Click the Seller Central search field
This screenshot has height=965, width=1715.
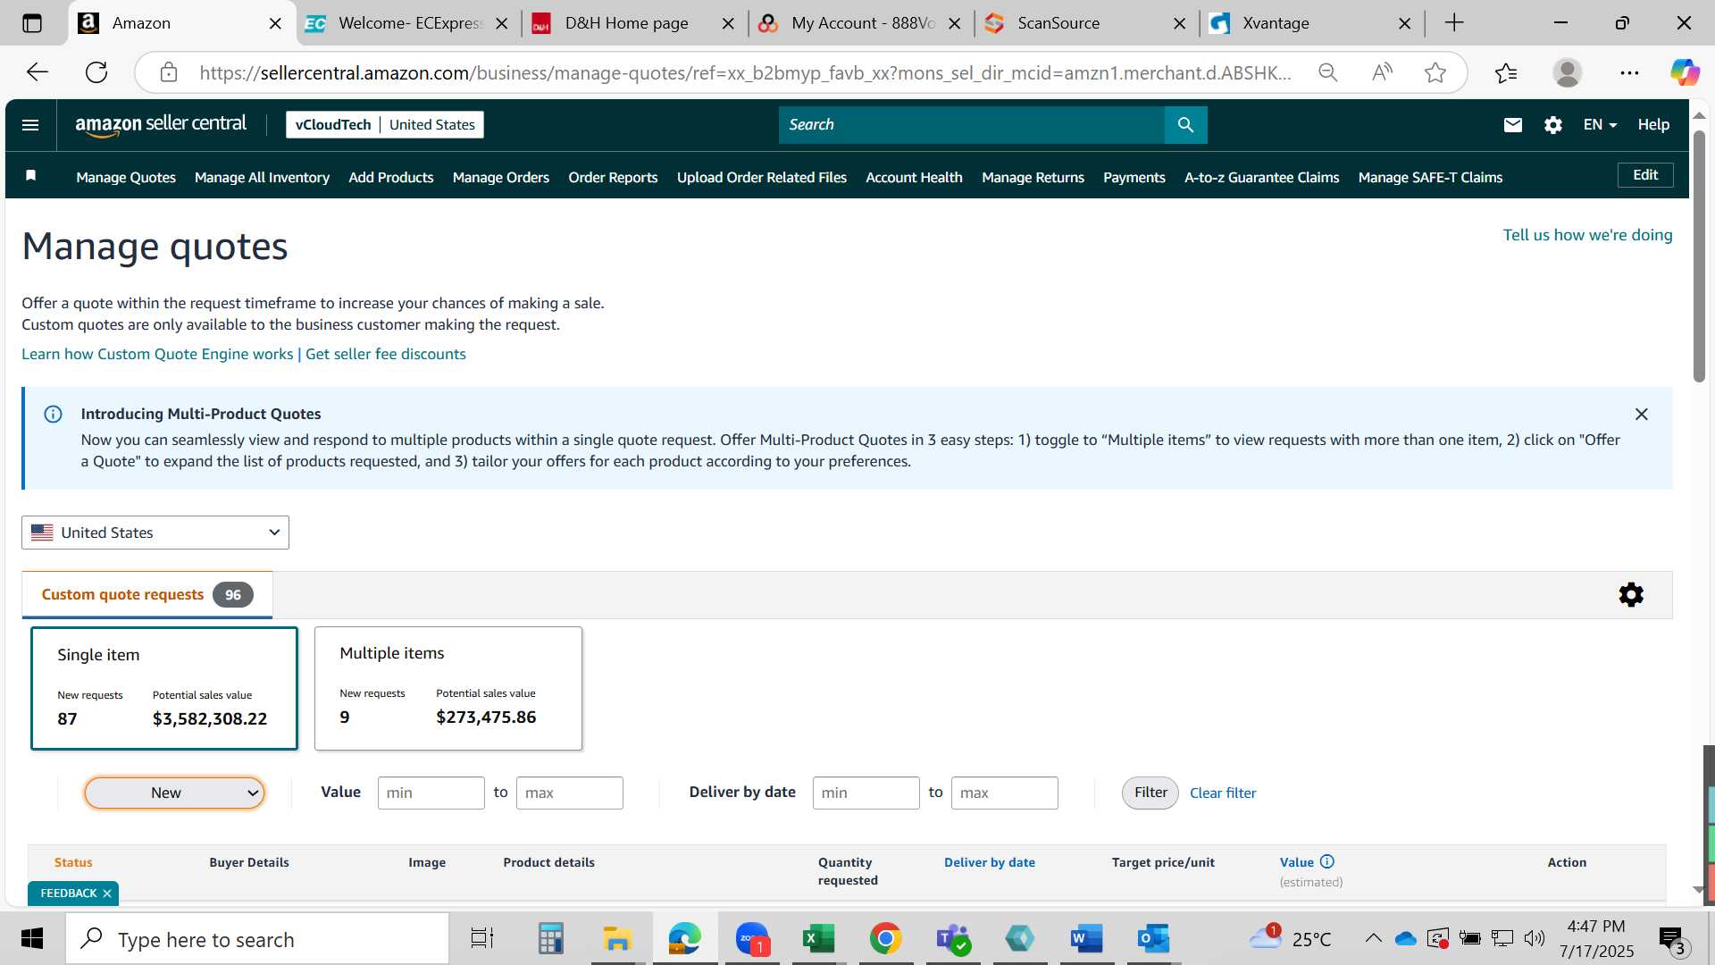[972, 125]
